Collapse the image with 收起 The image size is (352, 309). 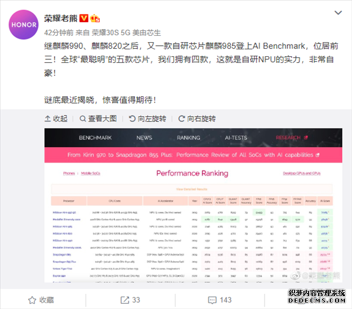point(56,118)
